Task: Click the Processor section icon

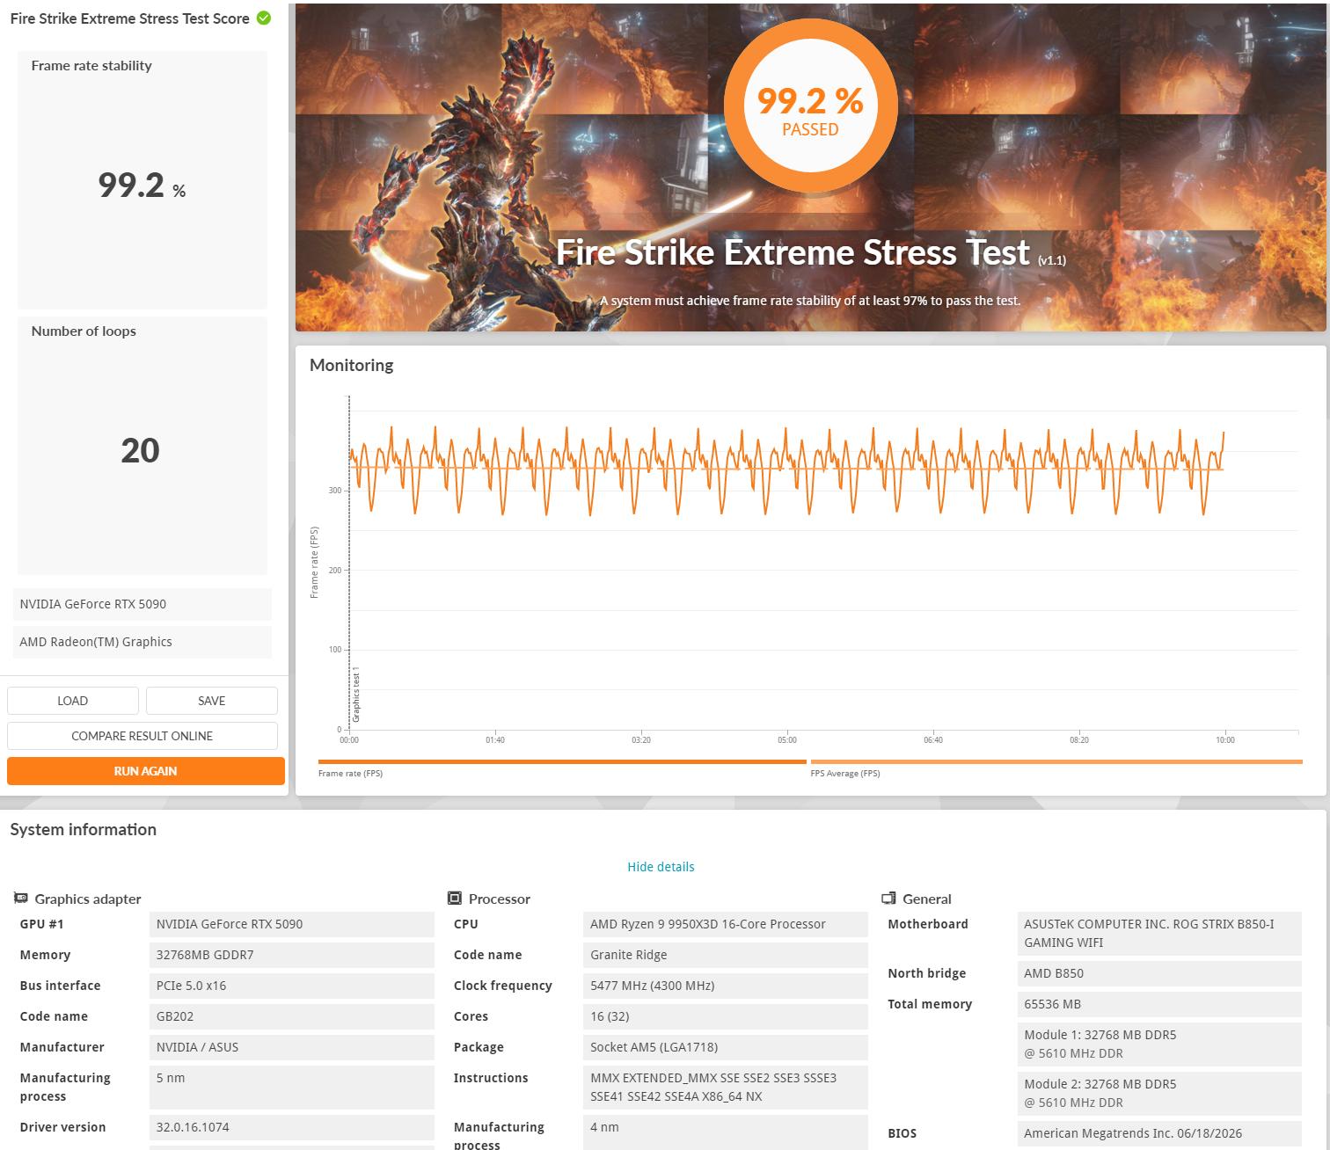Action: 455,898
